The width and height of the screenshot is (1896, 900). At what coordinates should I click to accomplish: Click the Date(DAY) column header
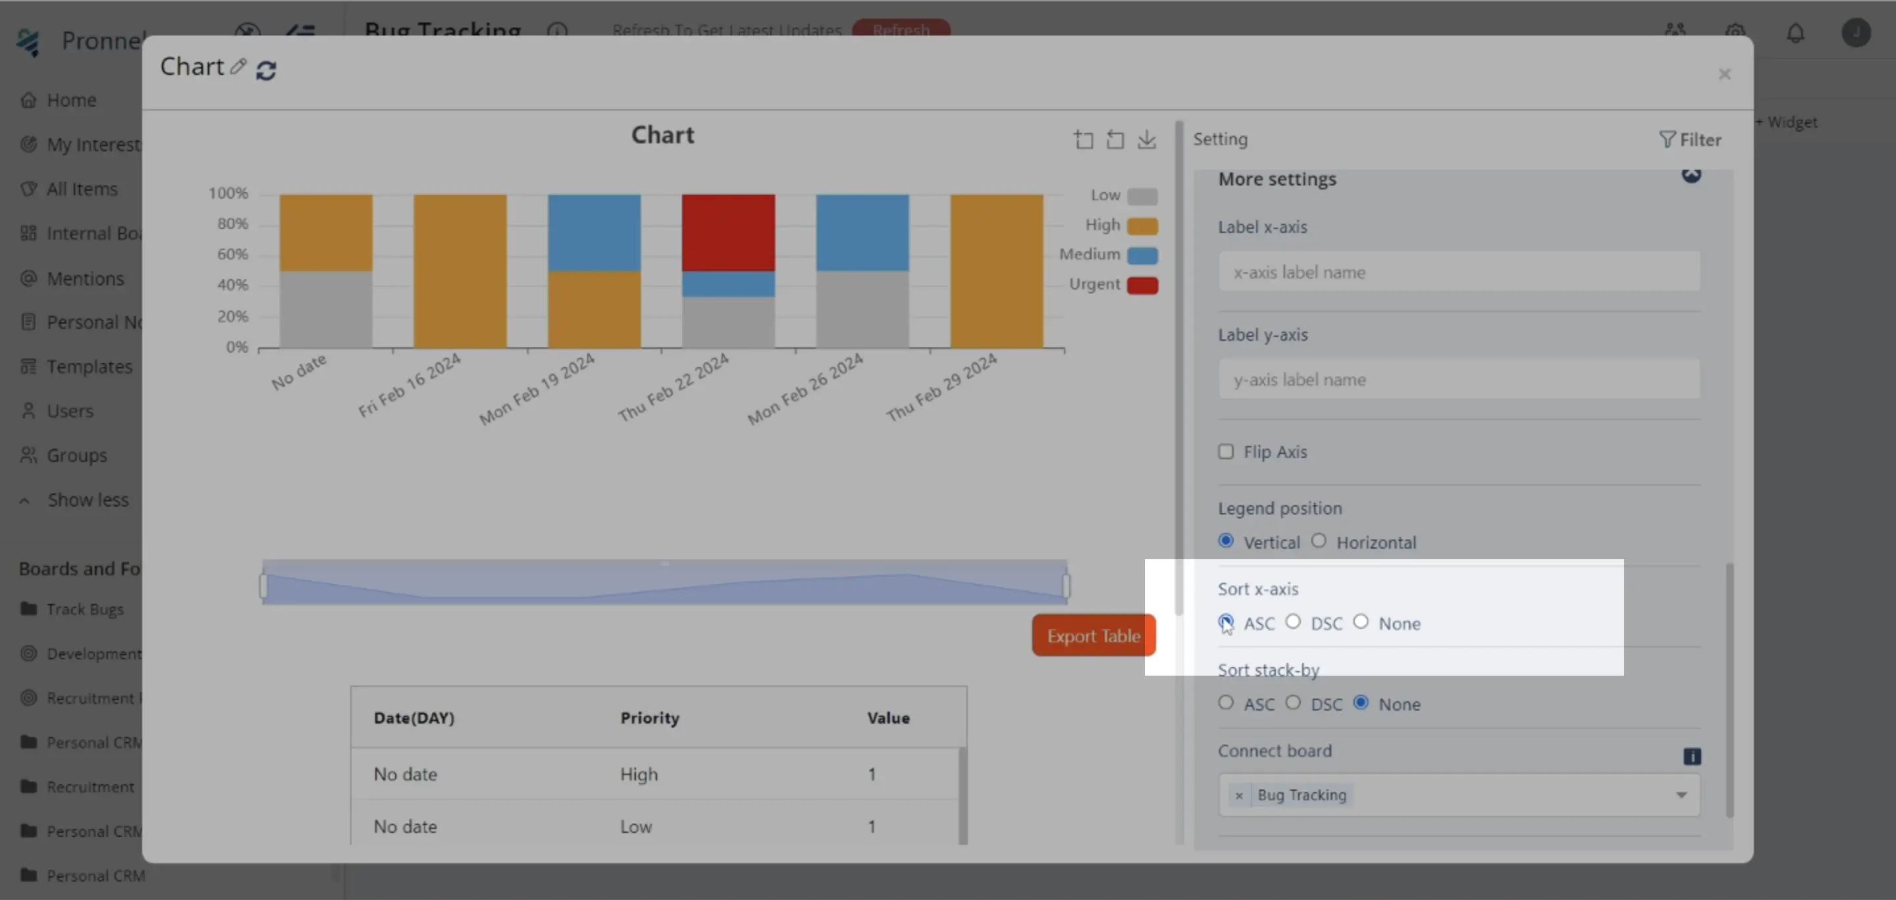(x=413, y=718)
